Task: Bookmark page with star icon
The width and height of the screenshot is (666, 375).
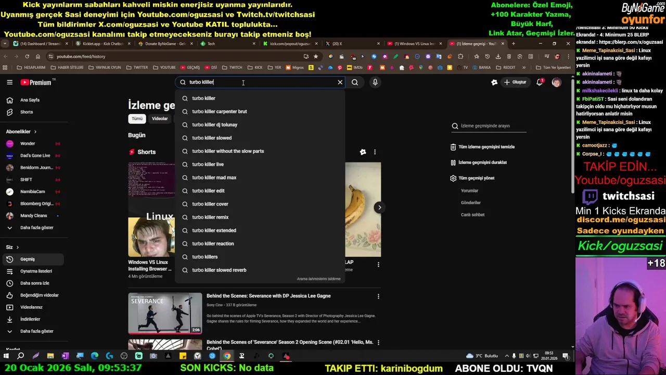Action: (x=316, y=56)
